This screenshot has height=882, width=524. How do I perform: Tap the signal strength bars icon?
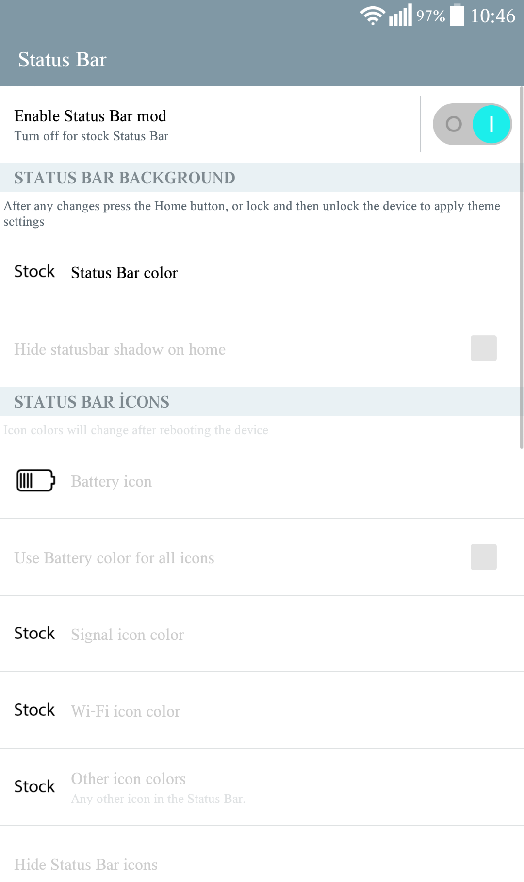coord(400,15)
